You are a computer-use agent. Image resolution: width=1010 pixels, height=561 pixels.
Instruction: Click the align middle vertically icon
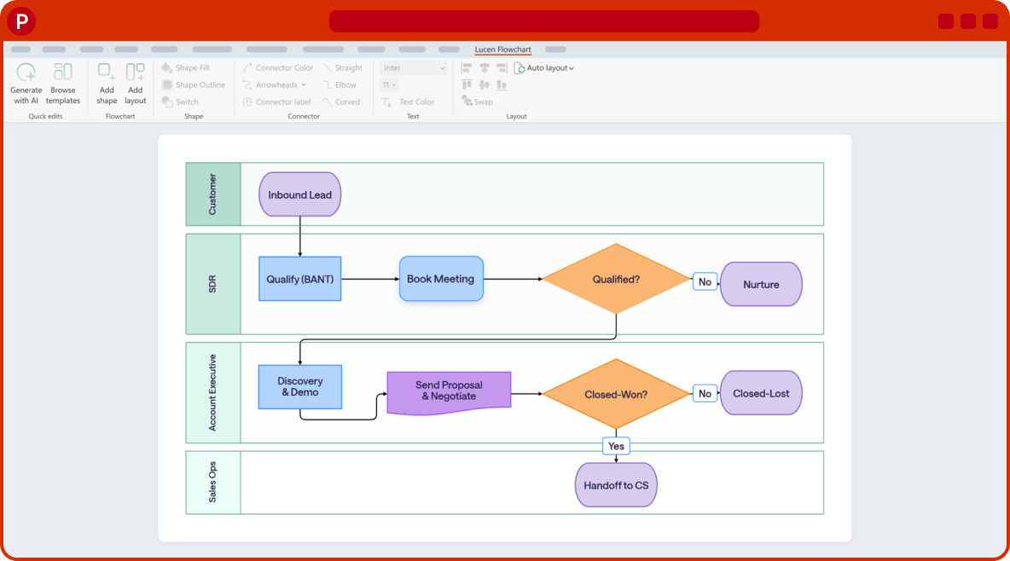[x=485, y=84]
